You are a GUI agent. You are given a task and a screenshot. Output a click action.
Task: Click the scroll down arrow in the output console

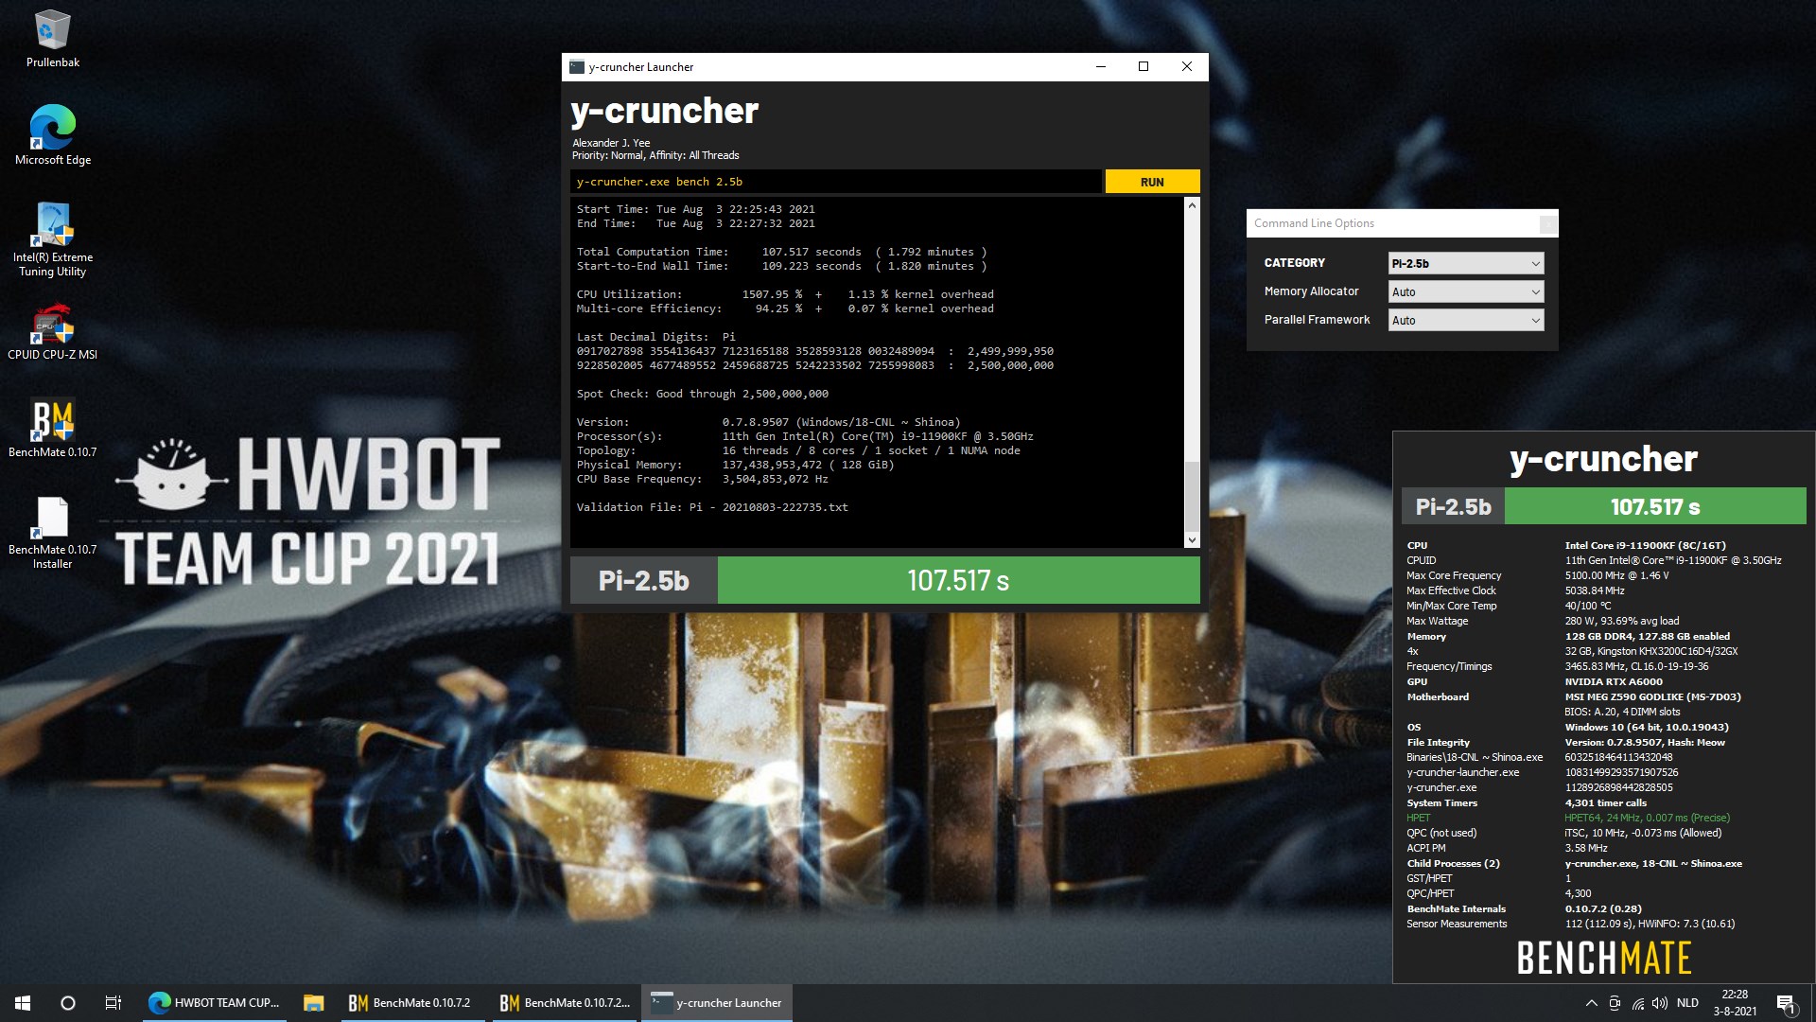point(1192,539)
